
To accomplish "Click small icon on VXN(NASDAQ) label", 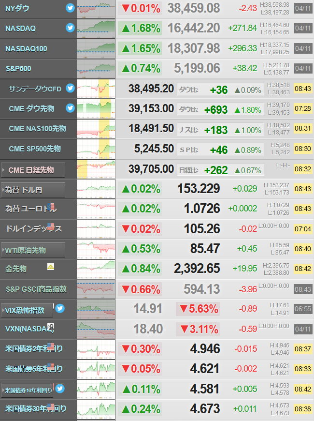I will (51, 327).
